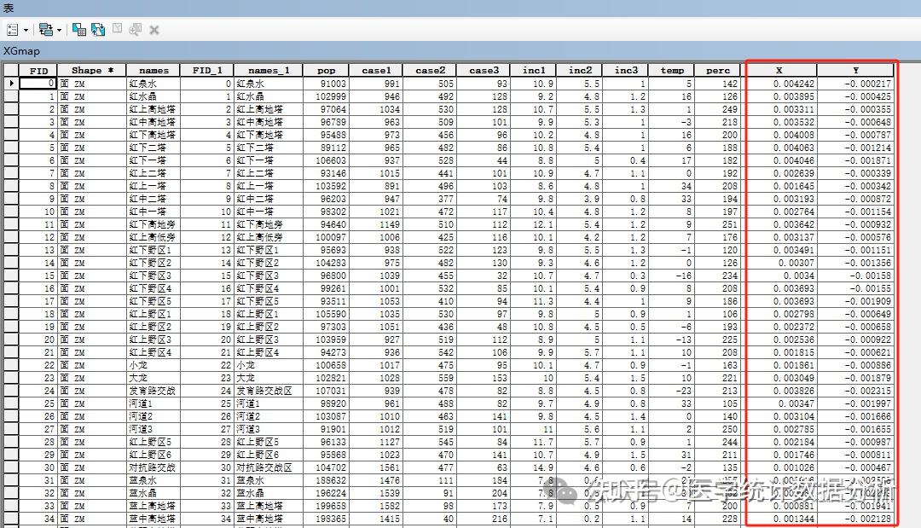
Task: Select the highlighted X column header
Action: [779, 70]
